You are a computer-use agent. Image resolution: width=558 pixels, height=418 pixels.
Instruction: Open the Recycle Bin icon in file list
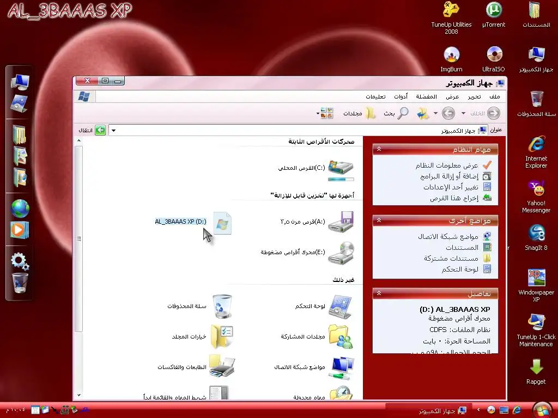(222, 306)
